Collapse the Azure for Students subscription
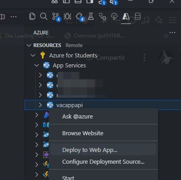Screen dimensions: 181x180 [33, 55]
